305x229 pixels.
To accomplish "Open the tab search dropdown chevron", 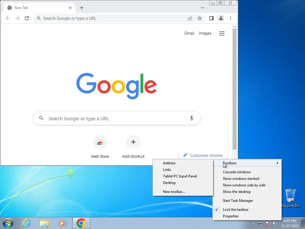I will pos(203,8).
